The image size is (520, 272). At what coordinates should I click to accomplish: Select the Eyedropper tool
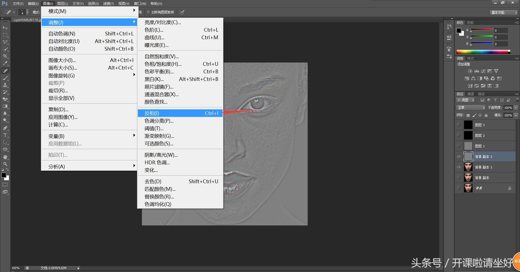point(5,63)
